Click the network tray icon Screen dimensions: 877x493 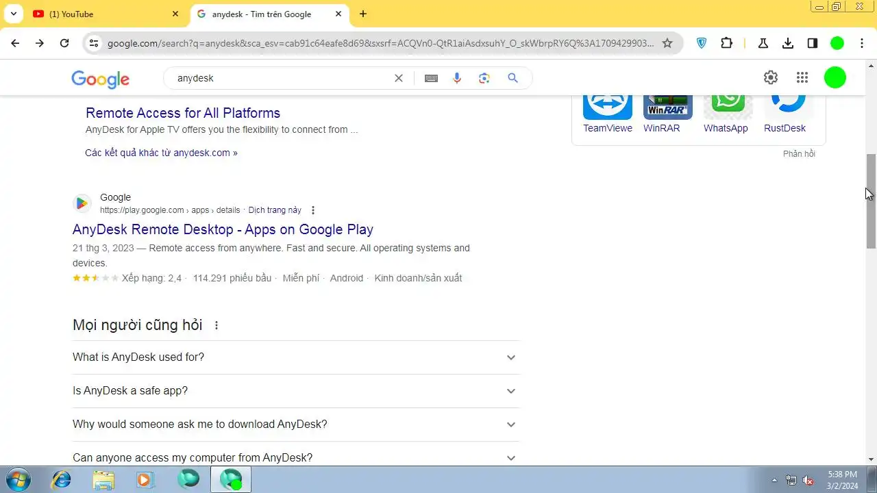coord(791,480)
